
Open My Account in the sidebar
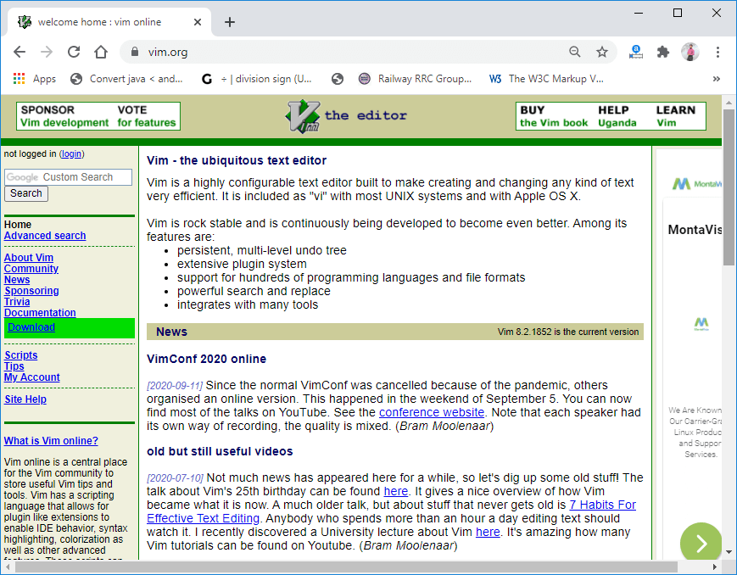(32, 377)
